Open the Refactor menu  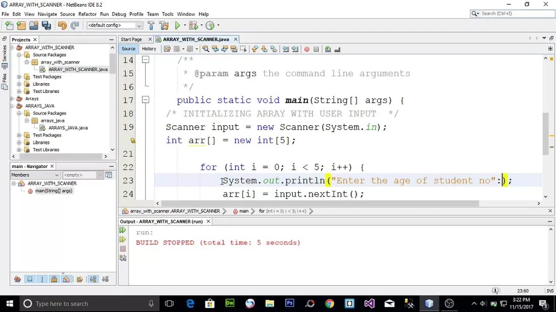[87, 14]
